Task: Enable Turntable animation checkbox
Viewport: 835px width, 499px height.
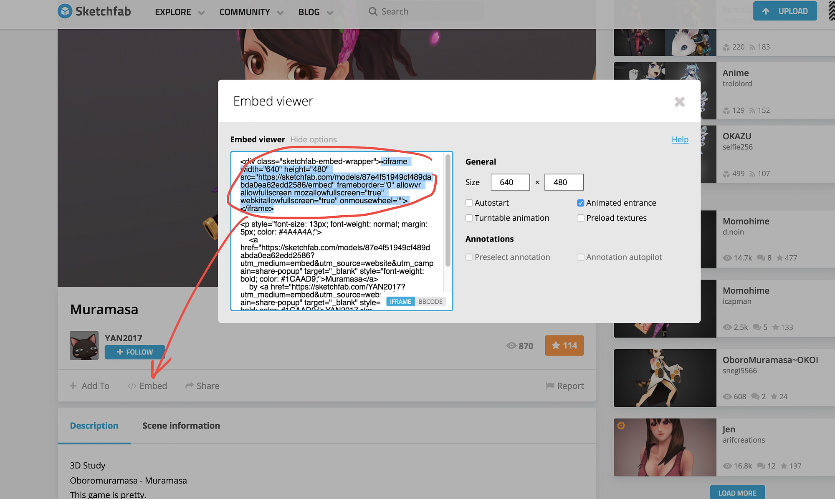Action: pos(469,218)
